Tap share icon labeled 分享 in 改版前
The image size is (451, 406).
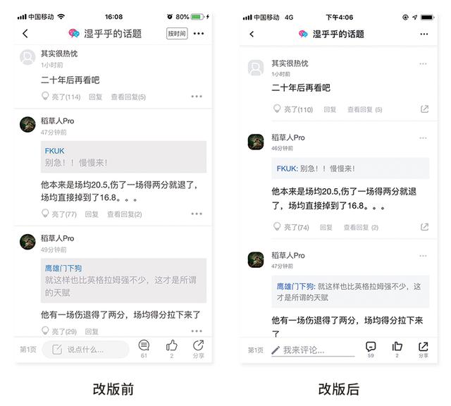point(199,345)
